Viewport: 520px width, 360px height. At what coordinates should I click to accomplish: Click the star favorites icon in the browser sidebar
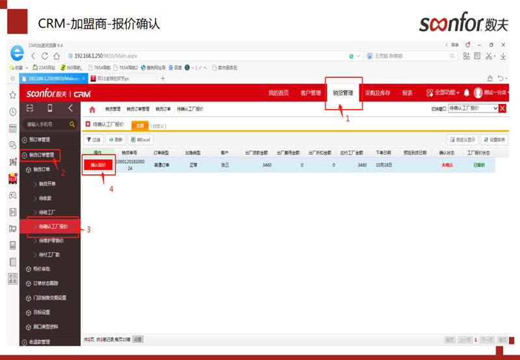pos(12,95)
